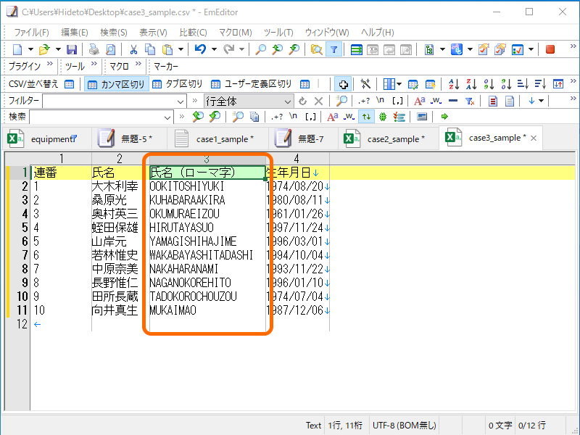Viewport: 580px width, 435px height.
Task: Open the ファイル(F) menu
Action: [31, 33]
